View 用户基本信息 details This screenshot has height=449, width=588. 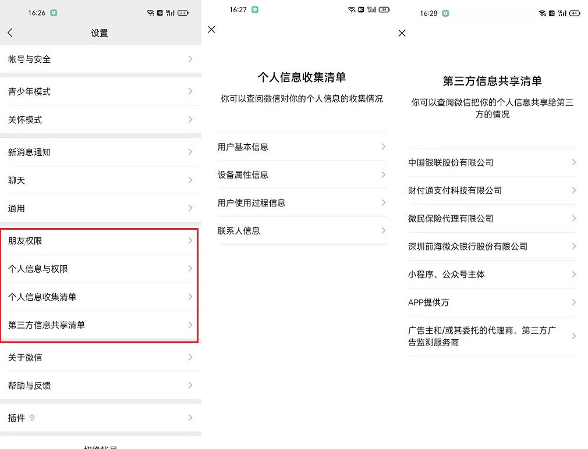click(302, 147)
